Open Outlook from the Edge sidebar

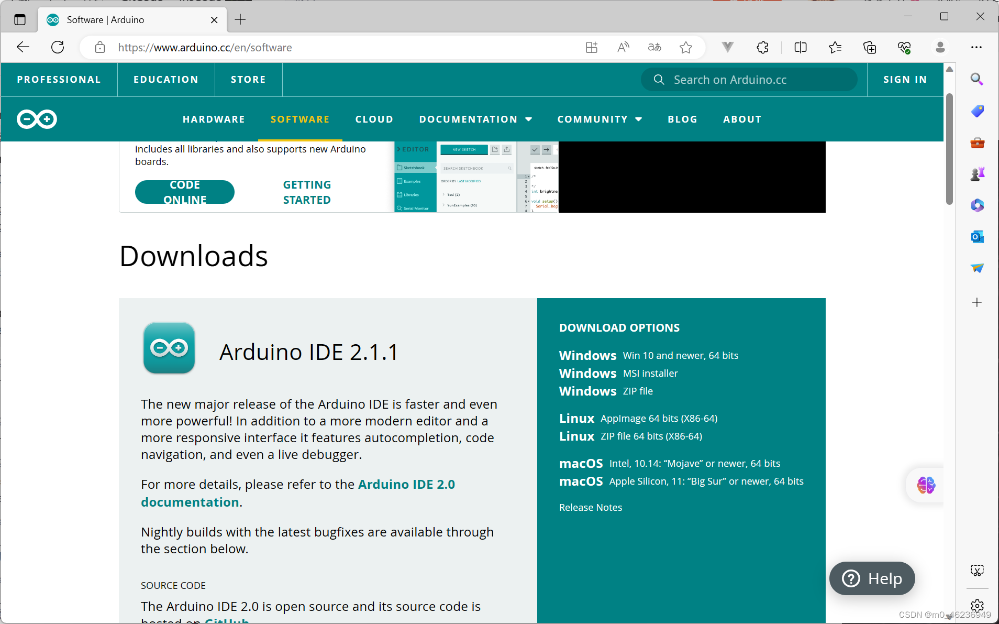pos(977,236)
